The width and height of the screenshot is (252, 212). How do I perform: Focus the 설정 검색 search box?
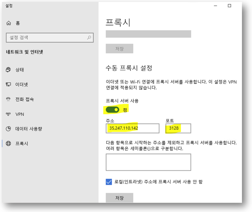tap(50, 38)
